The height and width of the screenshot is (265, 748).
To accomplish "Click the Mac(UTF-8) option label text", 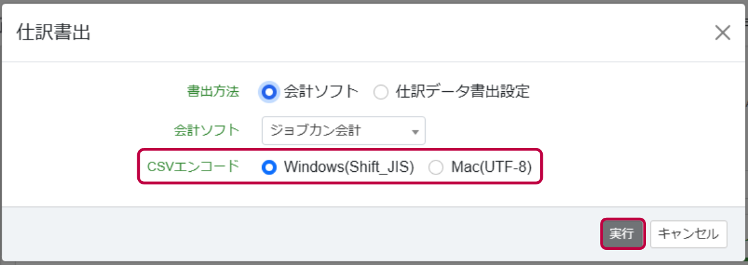I will [x=491, y=167].
